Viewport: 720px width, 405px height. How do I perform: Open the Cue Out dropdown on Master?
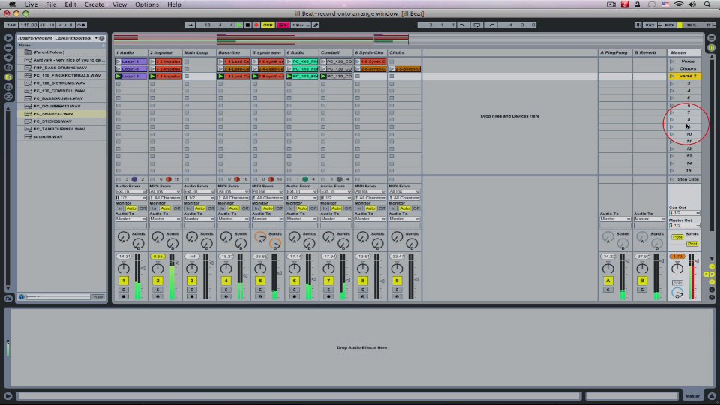685,213
